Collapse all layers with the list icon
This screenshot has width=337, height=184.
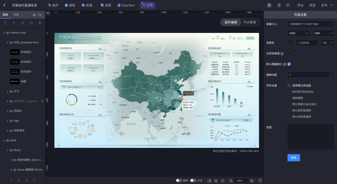click(x=40, y=23)
